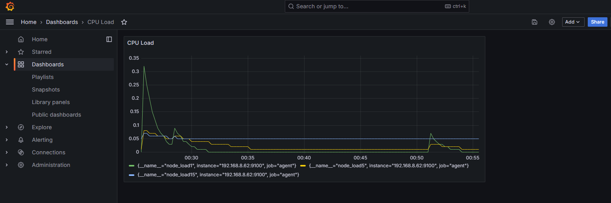Undock the sidebar menu panel icon
This screenshot has height=203, width=611.
pyautogui.click(x=109, y=39)
